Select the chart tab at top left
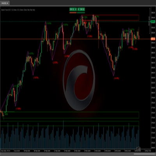This screenshot has height=156, width=156. pyautogui.click(x=5, y=3)
